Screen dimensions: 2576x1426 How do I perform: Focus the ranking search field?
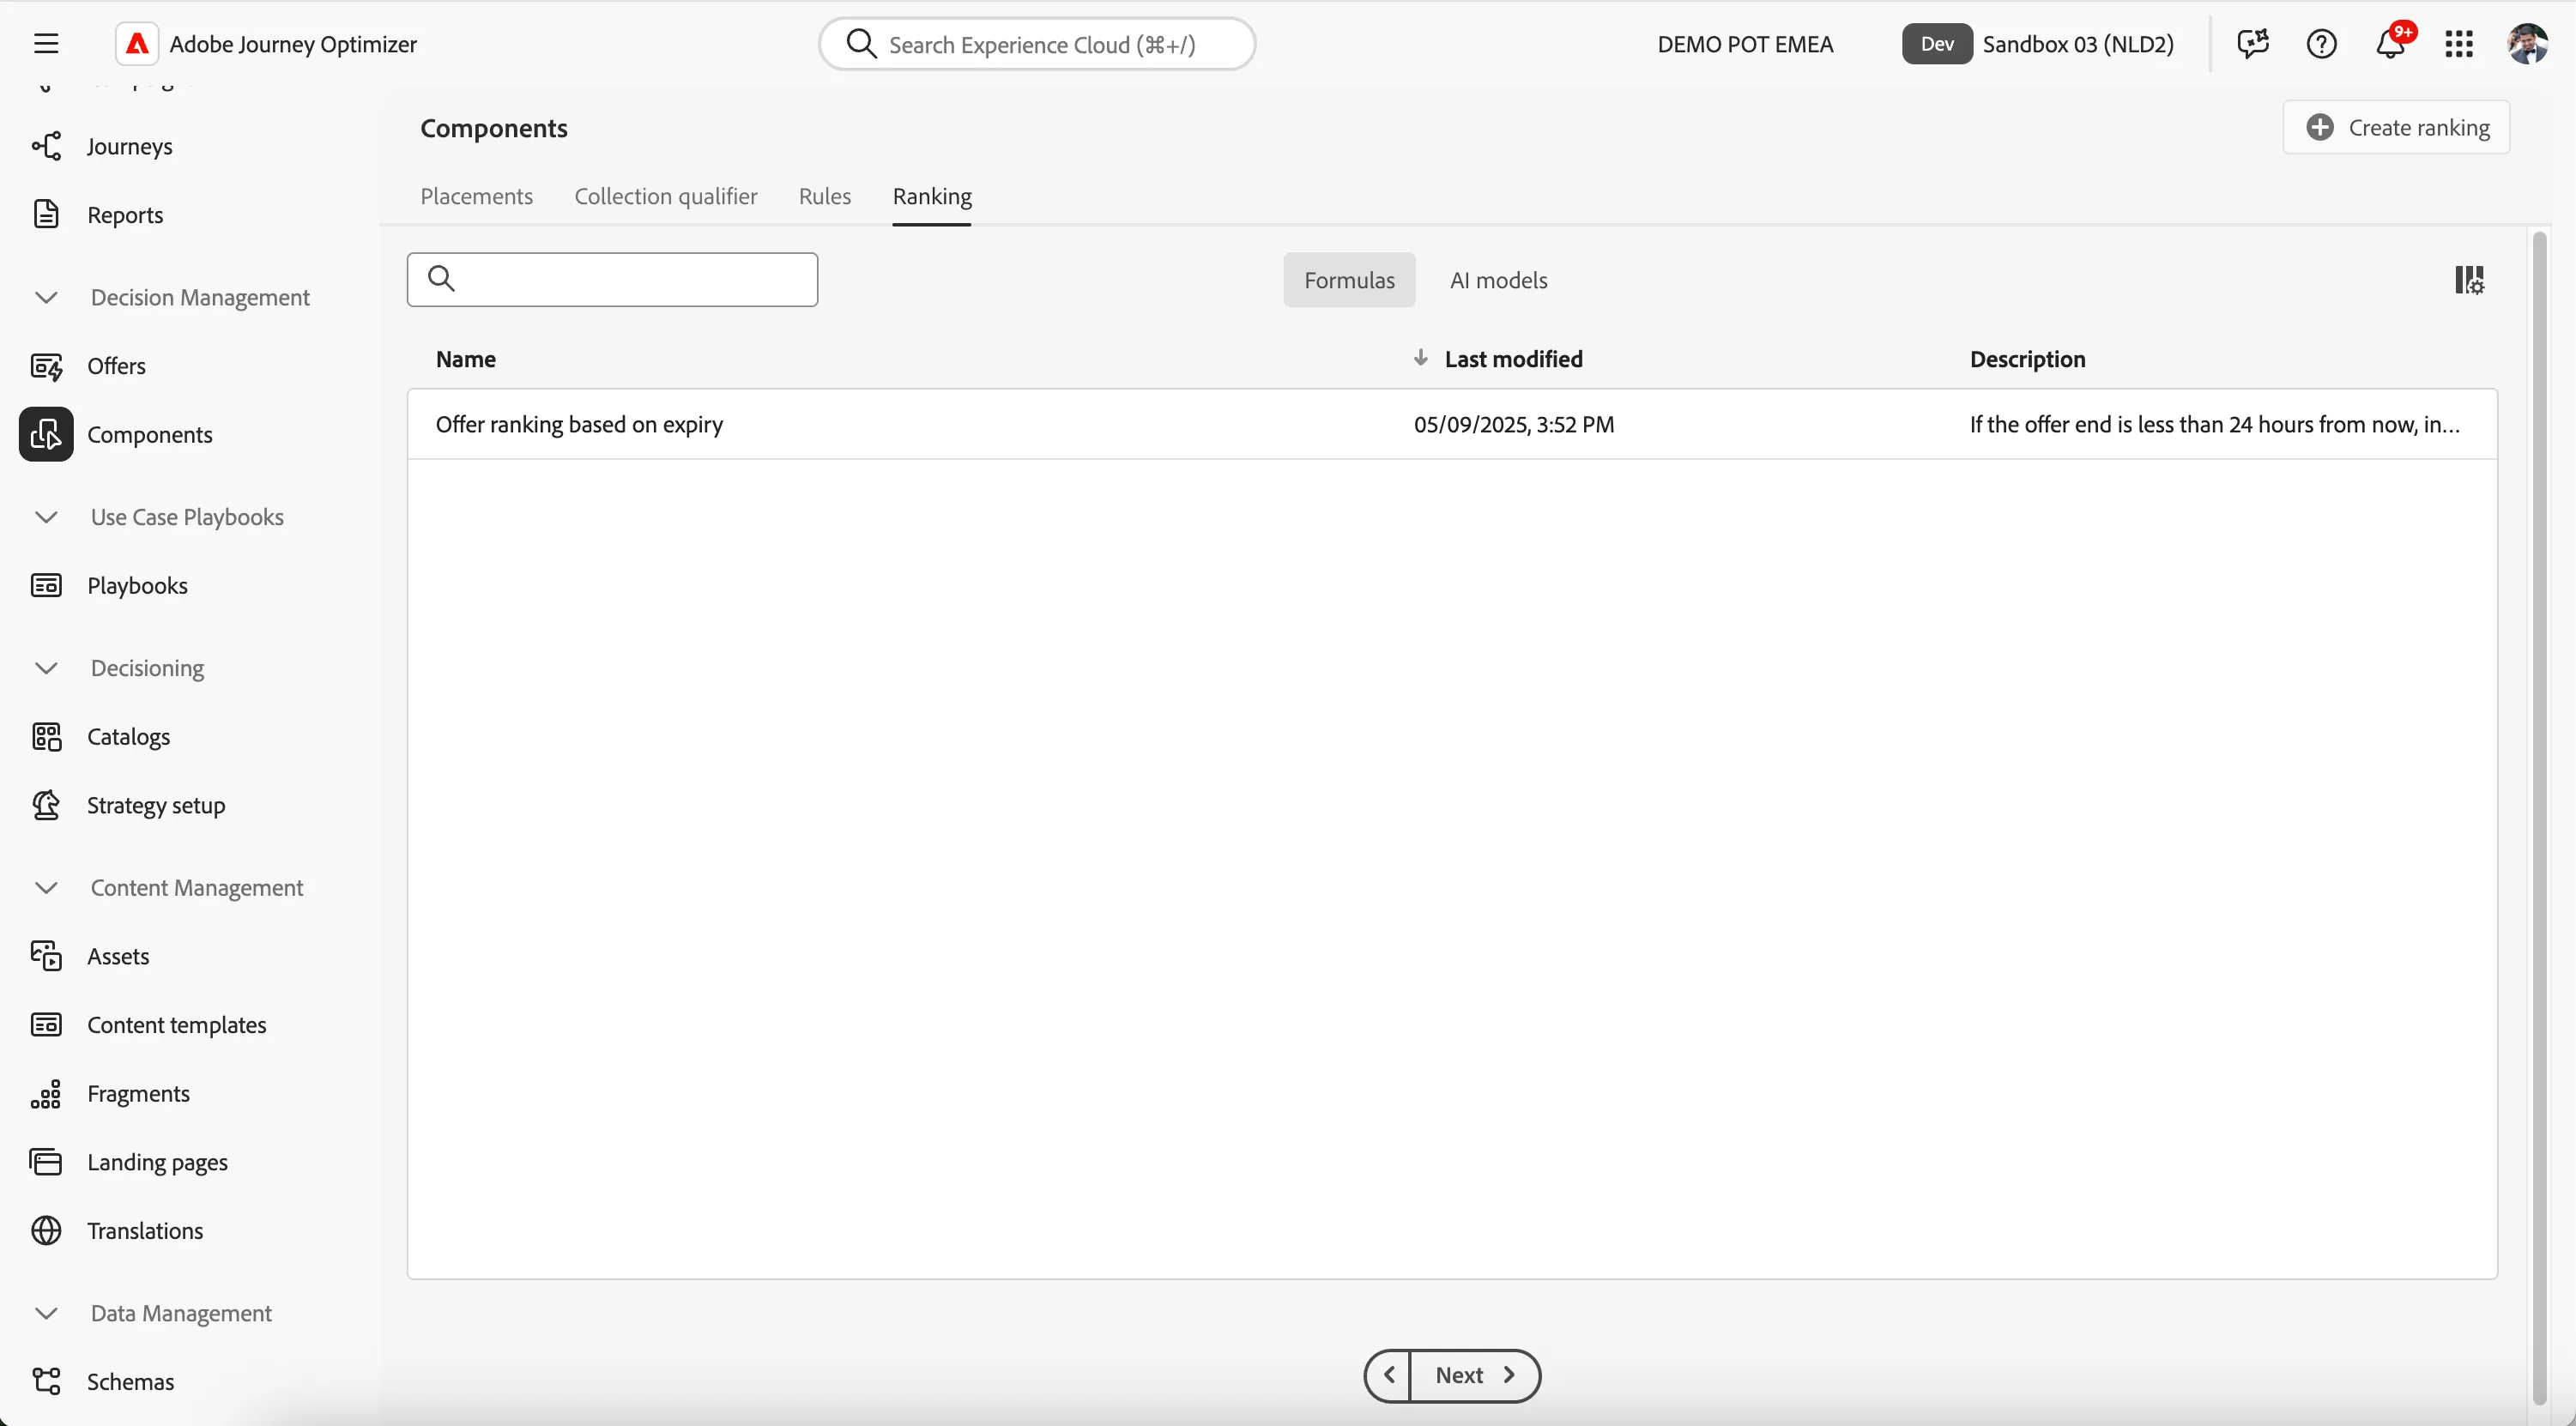tap(612, 280)
